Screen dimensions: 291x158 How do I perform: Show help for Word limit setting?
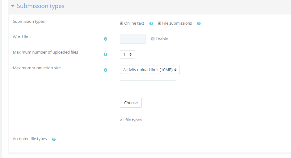pyautogui.click(x=106, y=39)
